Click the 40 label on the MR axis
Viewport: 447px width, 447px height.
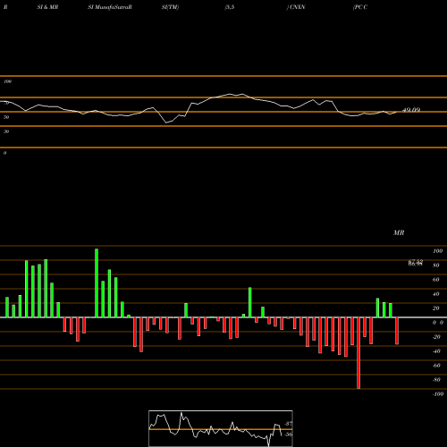436,294
